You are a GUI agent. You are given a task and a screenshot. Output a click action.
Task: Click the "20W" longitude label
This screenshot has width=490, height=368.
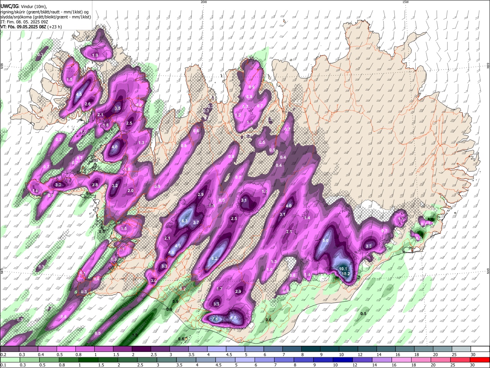pyautogui.click(x=204, y=2)
